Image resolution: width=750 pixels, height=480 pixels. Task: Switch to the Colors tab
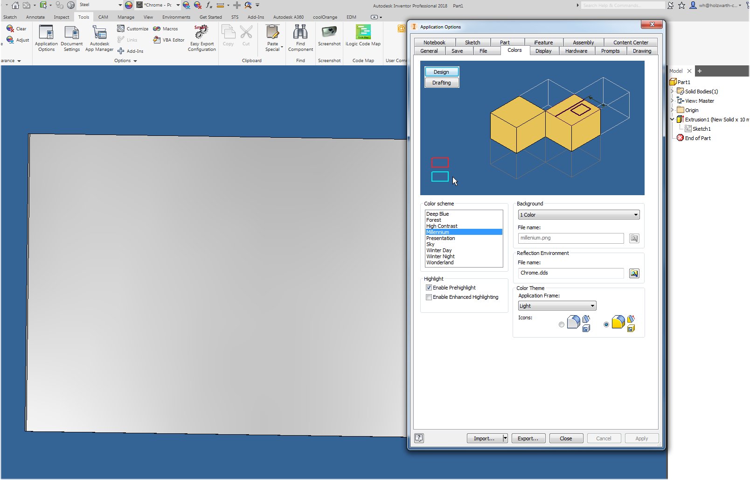[x=514, y=50]
